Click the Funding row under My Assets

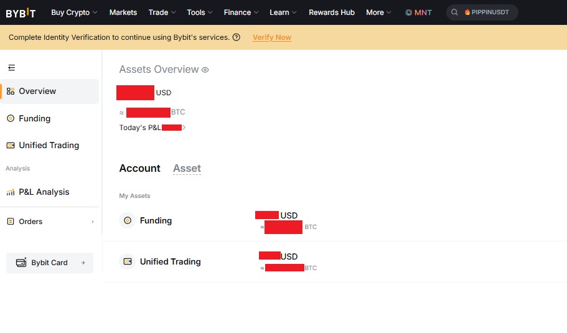tap(334, 220)
